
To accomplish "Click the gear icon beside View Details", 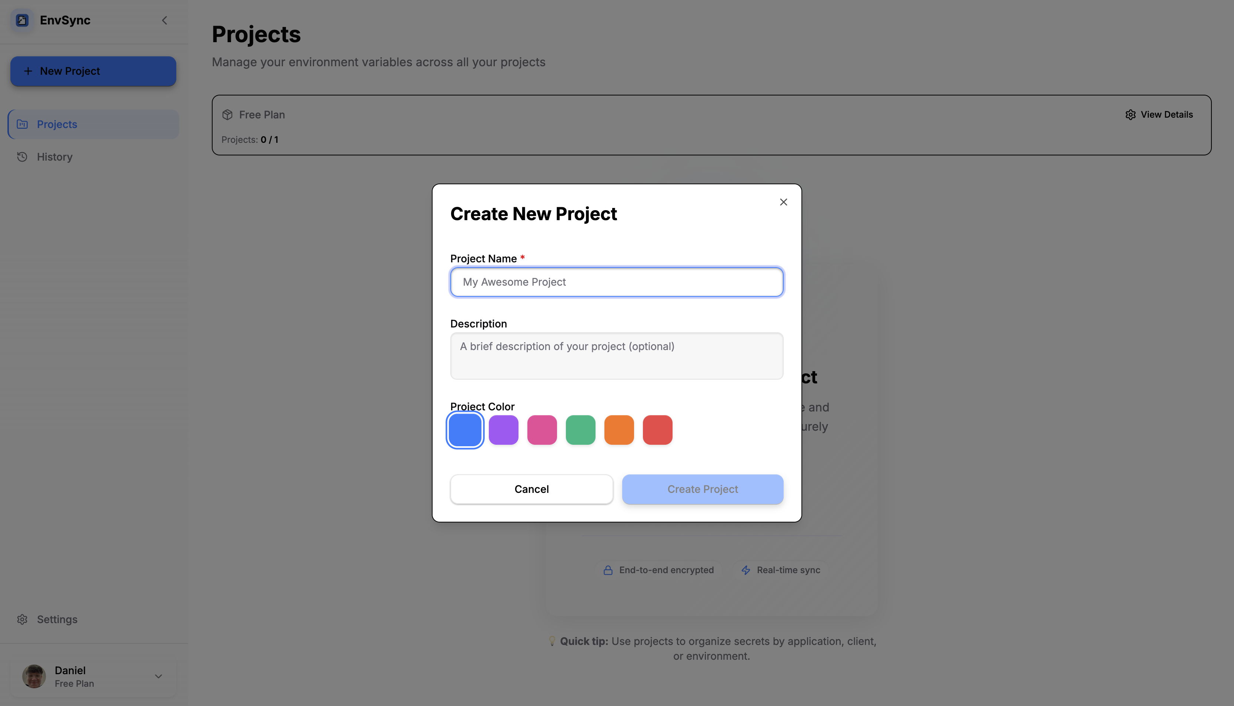I will coord(1130,114).
